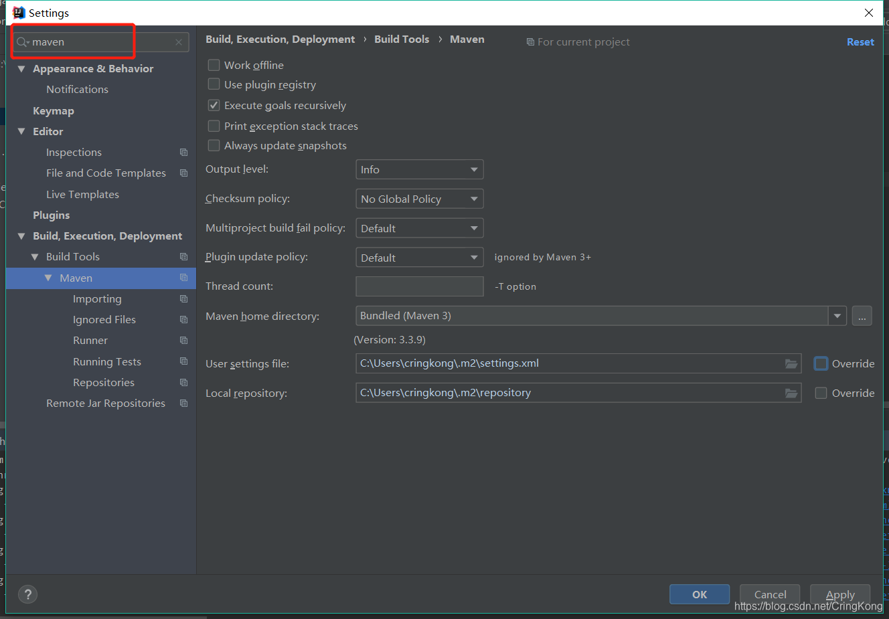Click the User settings file path field
Image resolution: width=889 pixels, height=619 pixels.
click(x=578, y=363)
